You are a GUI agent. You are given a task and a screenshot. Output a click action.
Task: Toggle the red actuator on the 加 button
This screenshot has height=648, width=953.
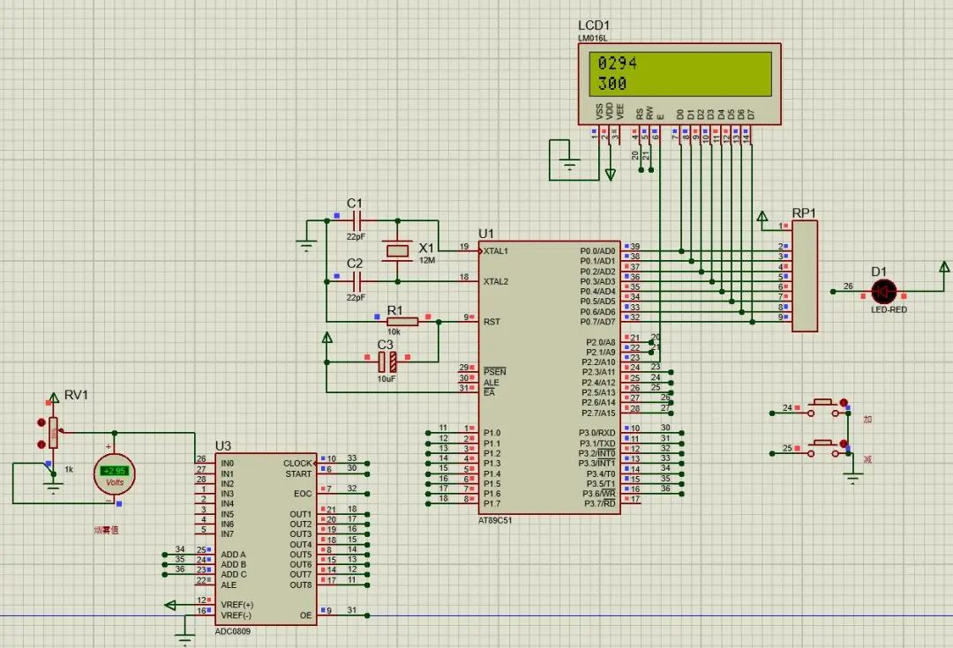point(844,403)
